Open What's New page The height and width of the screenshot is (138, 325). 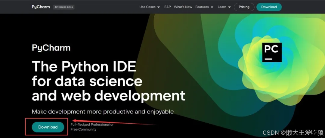pyautogui.click(x=183, y=7)
